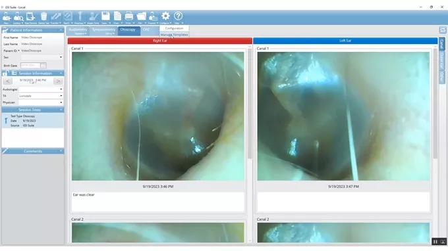This screenshot has height=251, width=448.
Task: Expand the Comments panel
Action: point(61,151)
